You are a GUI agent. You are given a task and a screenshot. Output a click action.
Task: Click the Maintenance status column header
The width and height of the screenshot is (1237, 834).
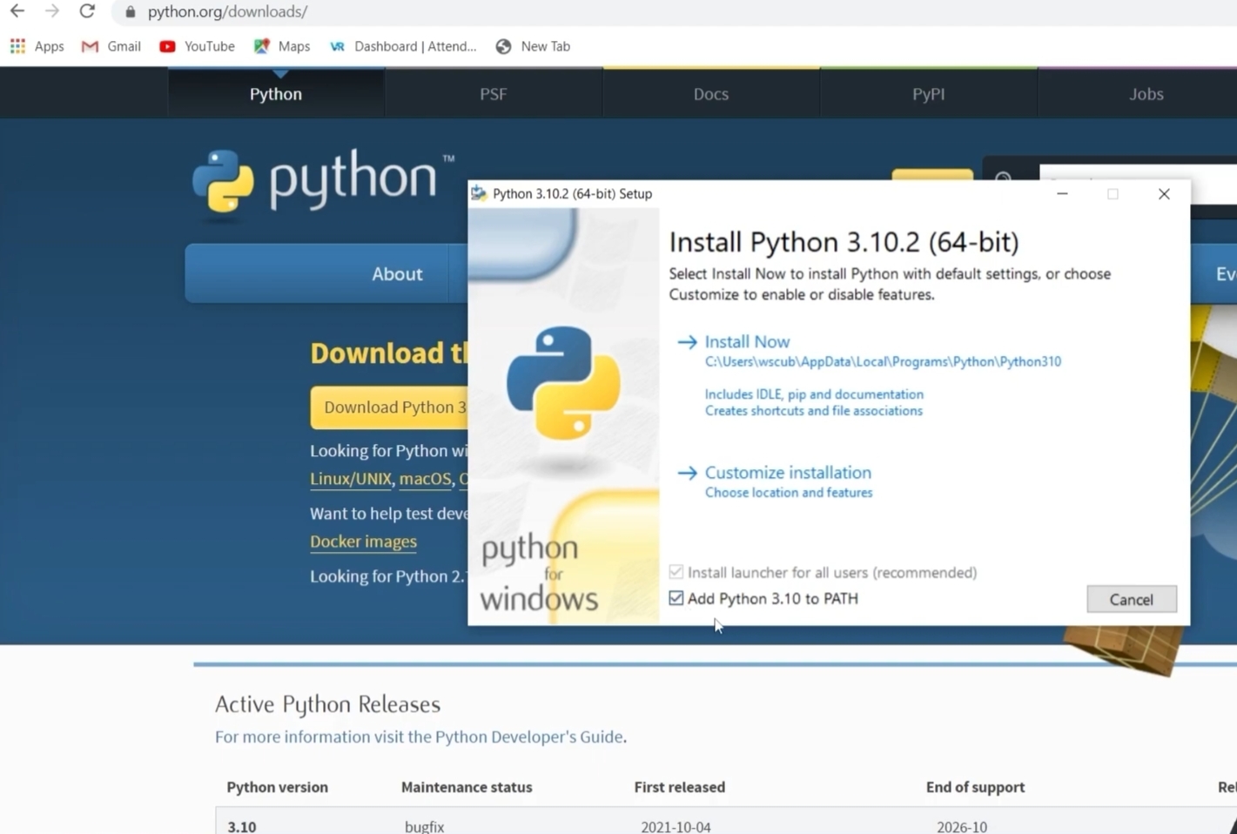[x=467, y=787]
